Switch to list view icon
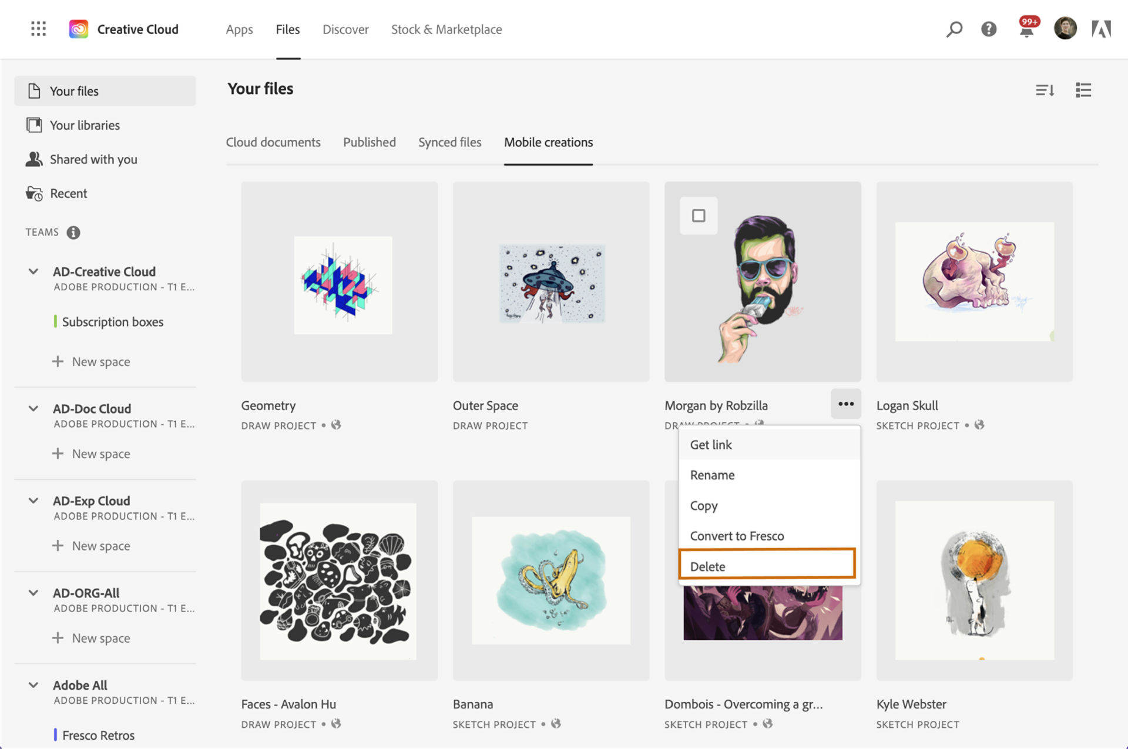The image size is (1128, 749). [1083, 90]
